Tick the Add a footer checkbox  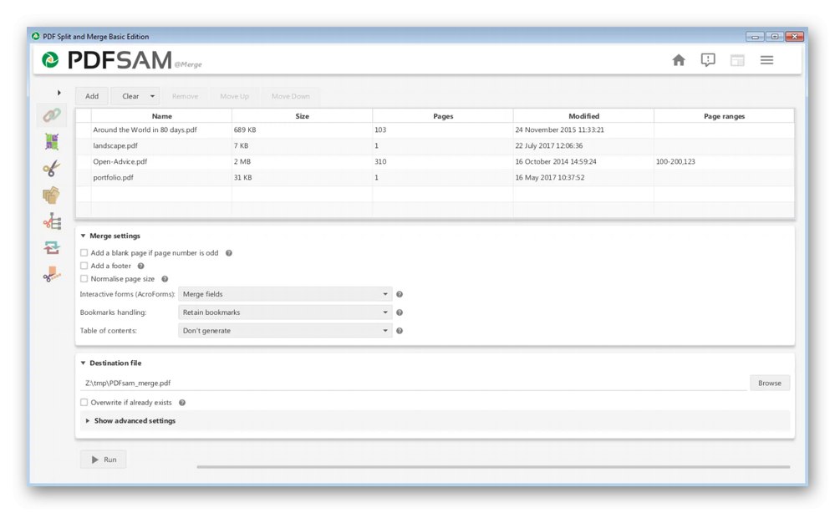84,266
